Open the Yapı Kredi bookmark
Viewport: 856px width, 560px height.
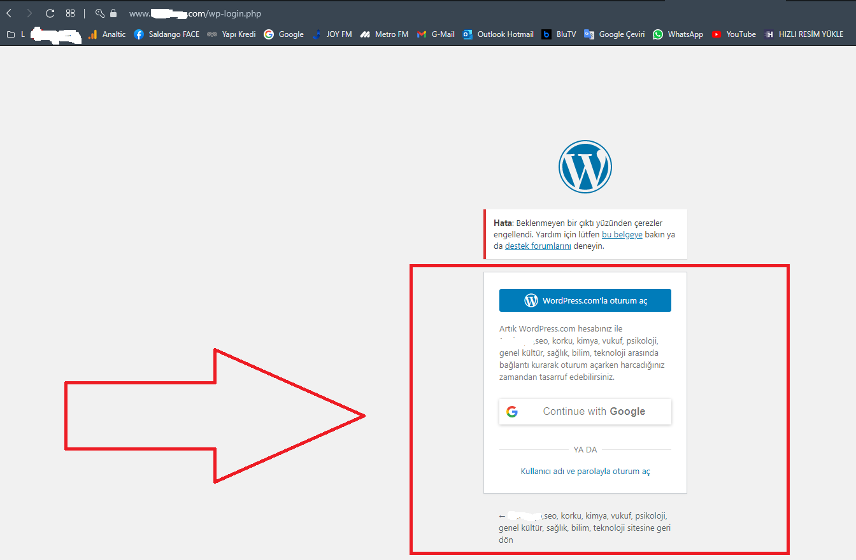point(231,34)
